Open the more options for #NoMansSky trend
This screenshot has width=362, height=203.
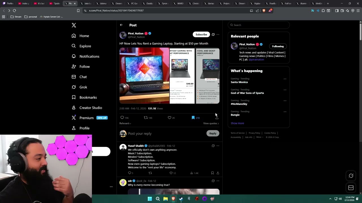285,101
